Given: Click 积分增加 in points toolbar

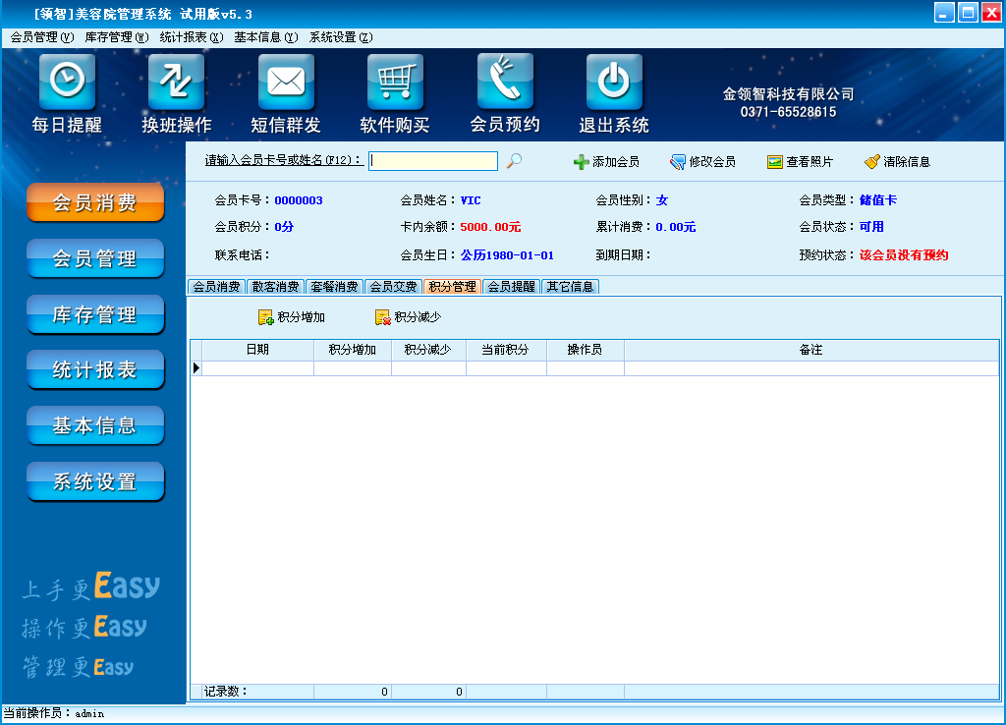Looking at the screenshot, I should [x=292, y=317].
